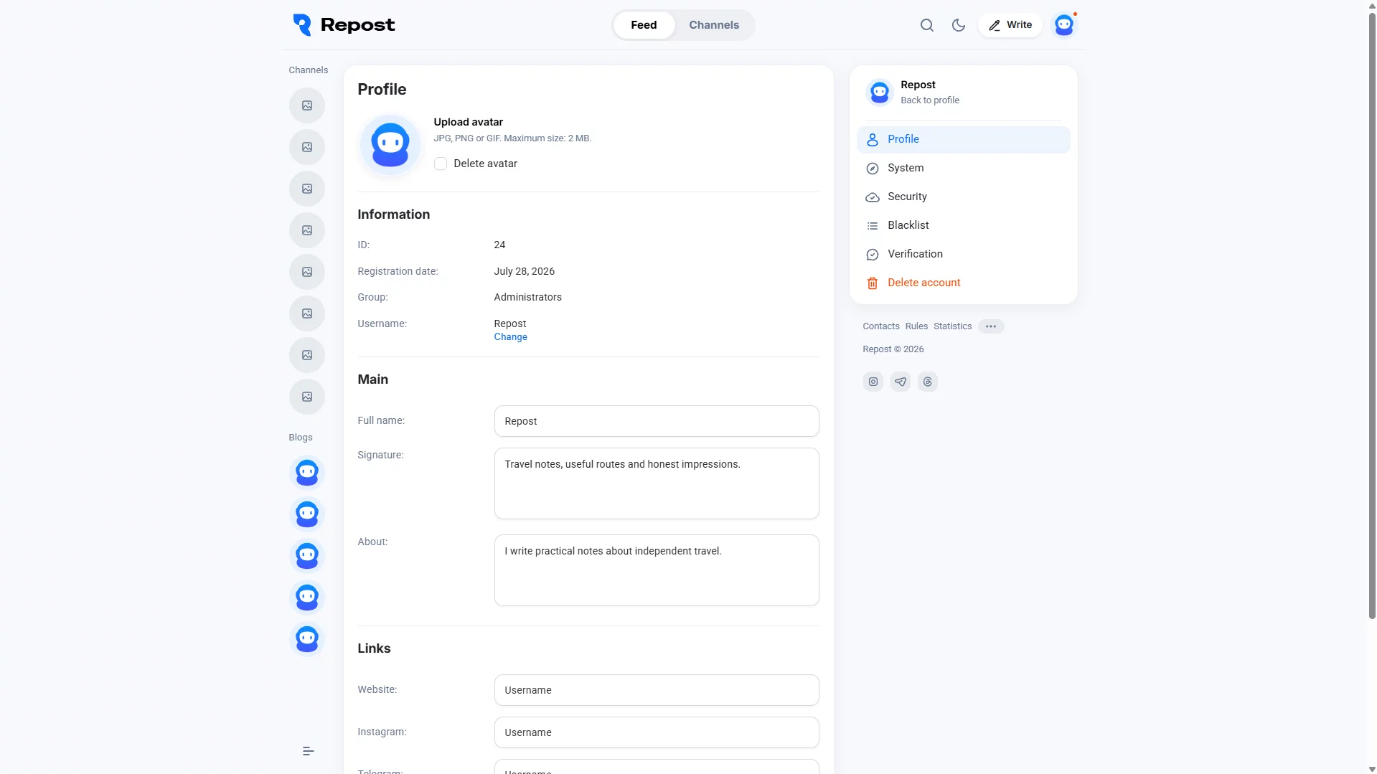Click the Write button
Screen dimensions: 1377x774
pyautogui.click(x=1010, y=25)
